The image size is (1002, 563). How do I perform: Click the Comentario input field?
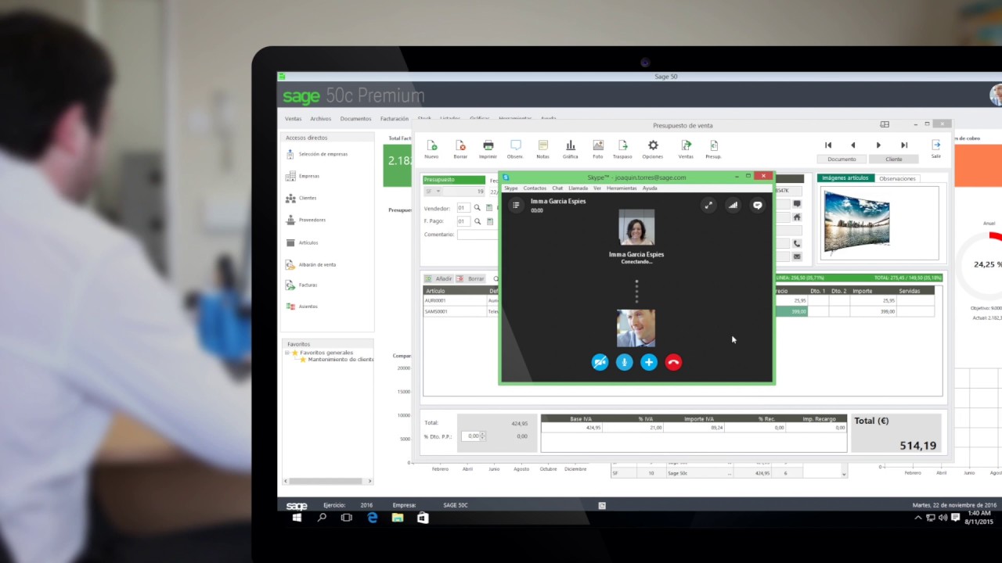[x=478, y=235]
